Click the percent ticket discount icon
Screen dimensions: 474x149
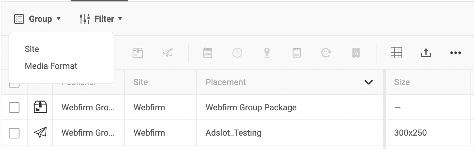pos(356,53)
